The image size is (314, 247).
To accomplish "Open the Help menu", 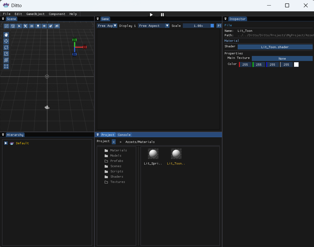I will tap(73, 14).
